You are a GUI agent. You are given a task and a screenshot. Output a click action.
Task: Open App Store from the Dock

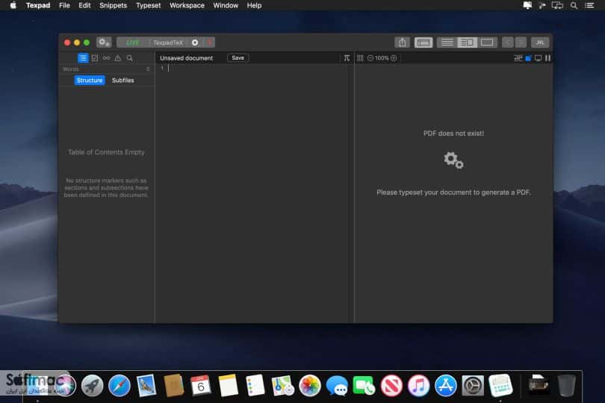446,385
